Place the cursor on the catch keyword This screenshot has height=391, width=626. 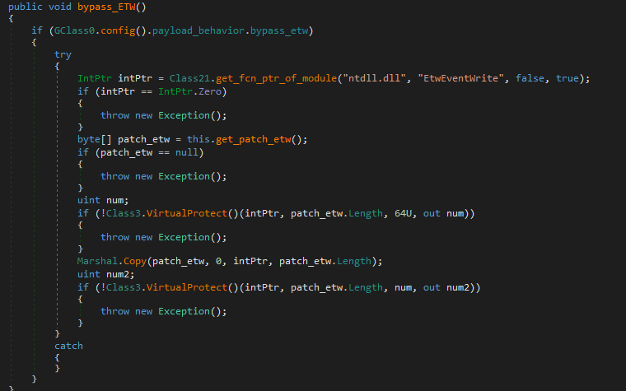pos(68,346)
